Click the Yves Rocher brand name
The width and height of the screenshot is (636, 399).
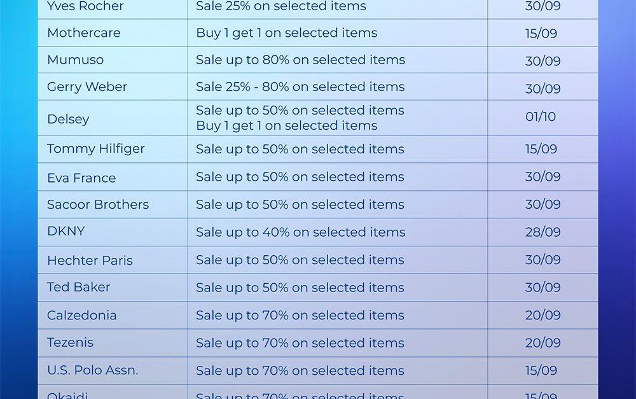(x=85, y=6)
